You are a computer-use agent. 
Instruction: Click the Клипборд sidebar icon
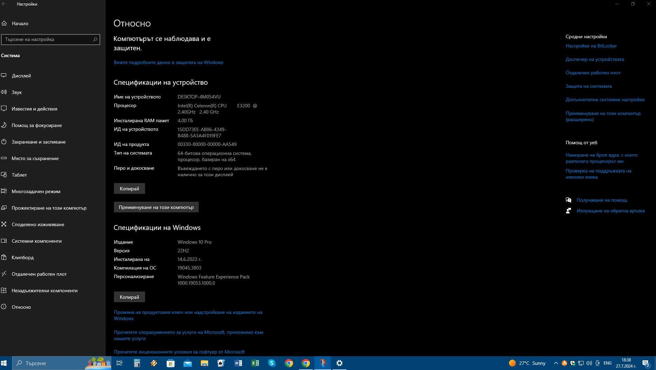pyautogui.click(x=4, y=257)
